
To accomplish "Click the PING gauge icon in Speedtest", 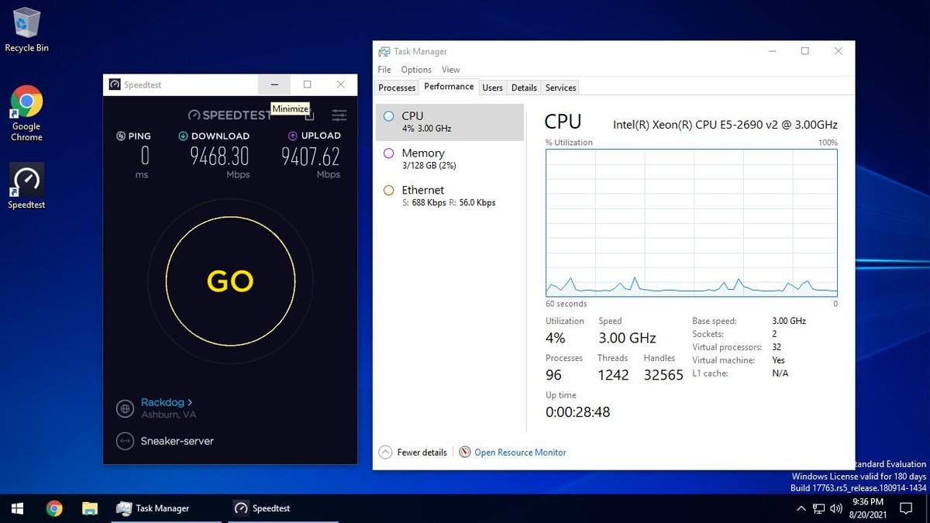I will click(121, 136).
